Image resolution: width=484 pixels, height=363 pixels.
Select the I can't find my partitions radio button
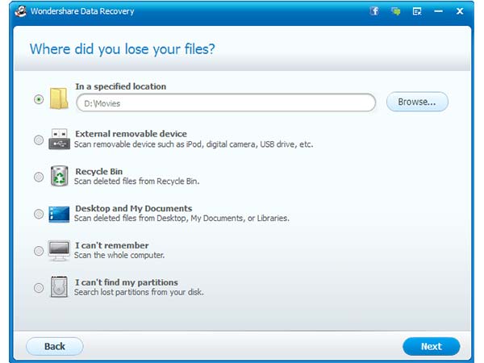point(39,288)
